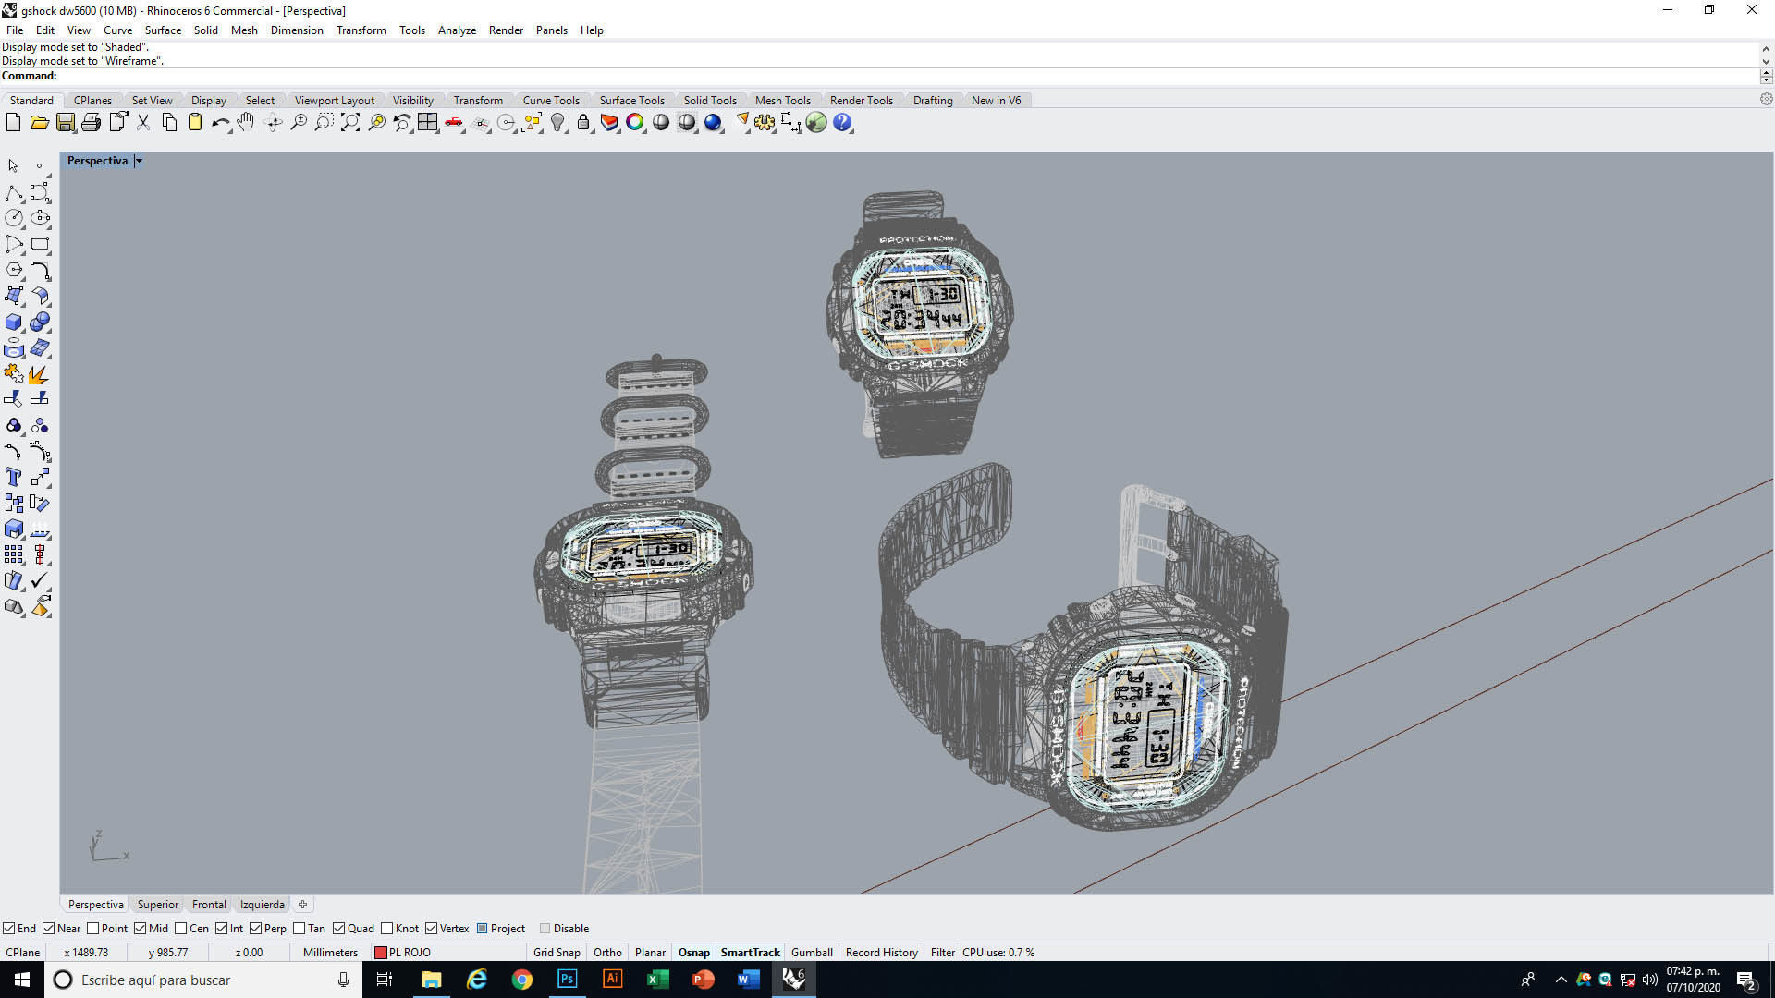Click the New file icon
Screen dimensions: 1775x998
click(x=13, y=122)
